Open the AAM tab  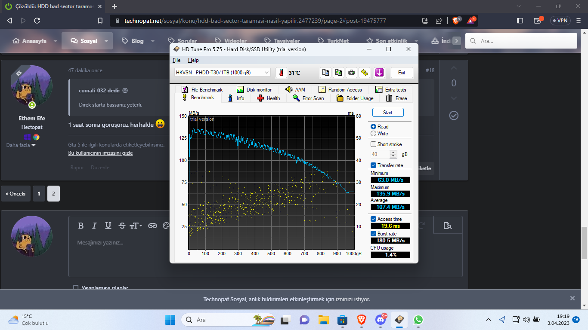click(295, 89)
